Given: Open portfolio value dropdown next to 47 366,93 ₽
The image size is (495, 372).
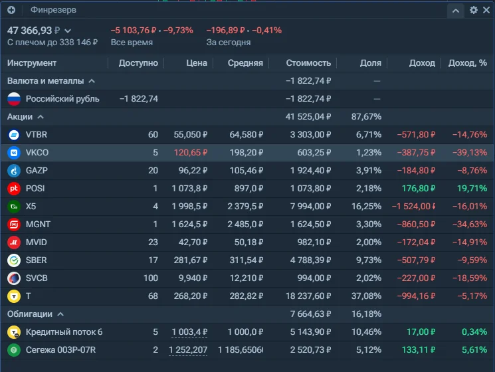Looking at the screenshot, I should (68, 31).
